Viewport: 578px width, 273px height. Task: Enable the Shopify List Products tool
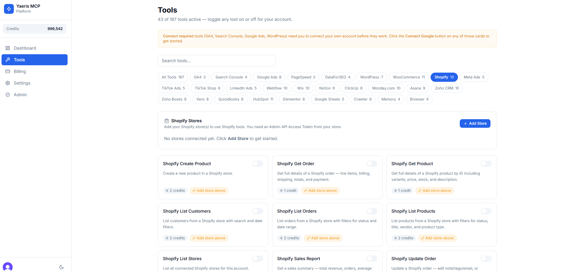[486, 211]
